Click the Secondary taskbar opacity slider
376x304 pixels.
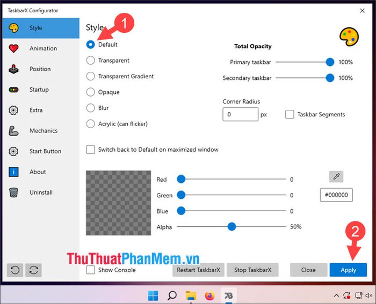[x=305, y=78]
